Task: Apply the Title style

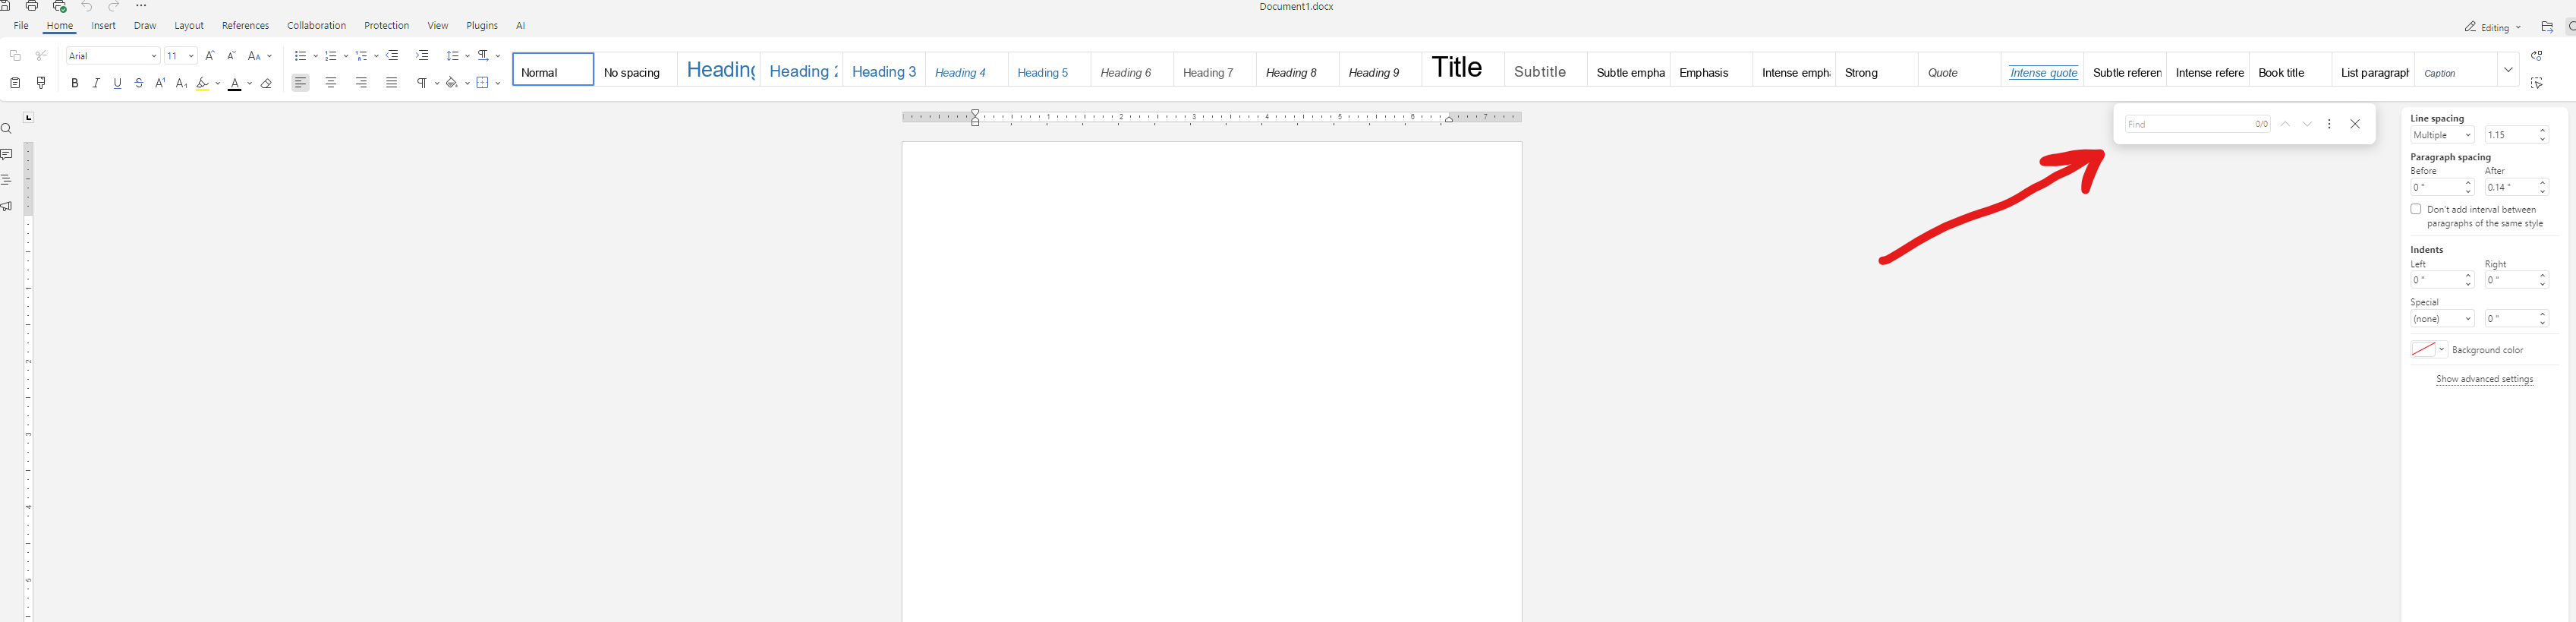Action: click(x=1462, y=69)
